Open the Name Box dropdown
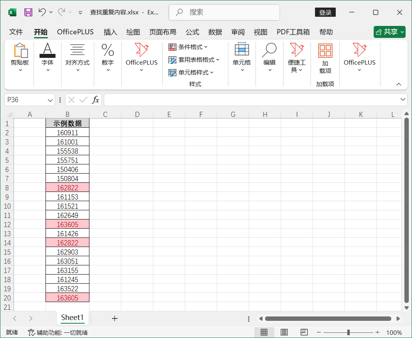Image resolution: width=412 pixels, height=338 pixels. point(50,99)
